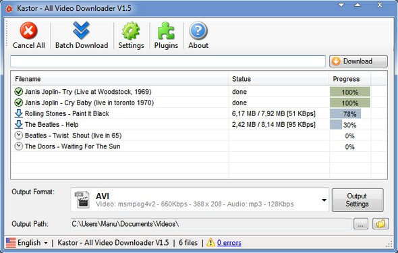Open Settings via the green gear icon
The image size is (398, 253).
[x=131, y=31]
